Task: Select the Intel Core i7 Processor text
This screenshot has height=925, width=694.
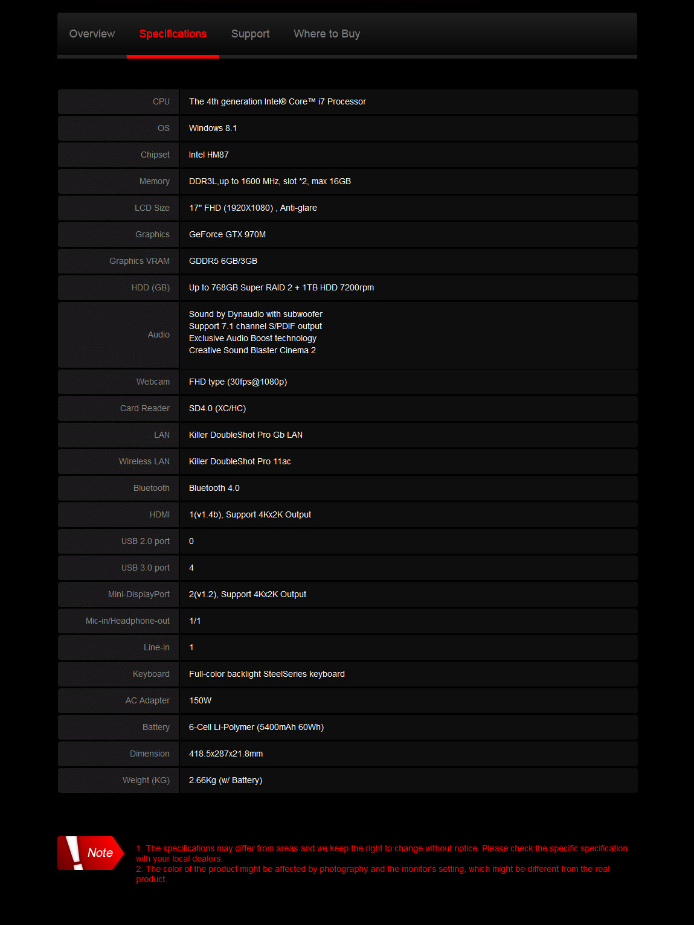Action: [x=277, y=101]
